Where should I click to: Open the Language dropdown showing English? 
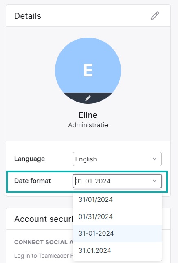pyautogui.click(x=117, y=159)
